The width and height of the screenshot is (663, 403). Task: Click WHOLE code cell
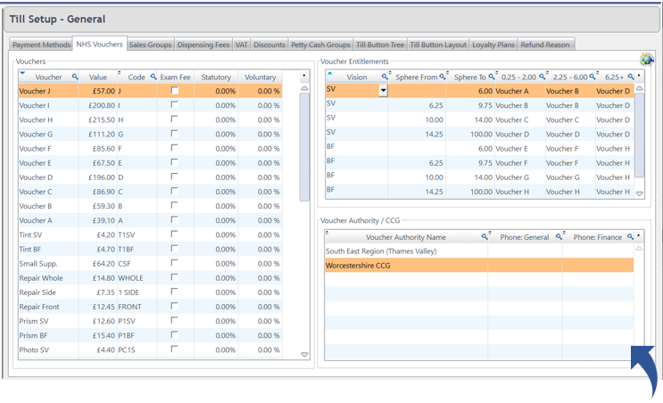tap(137, 278)
